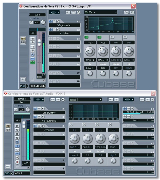Click the VB_EQproG3 insert slot
The image size is (160, 180).
coord(49,121)
